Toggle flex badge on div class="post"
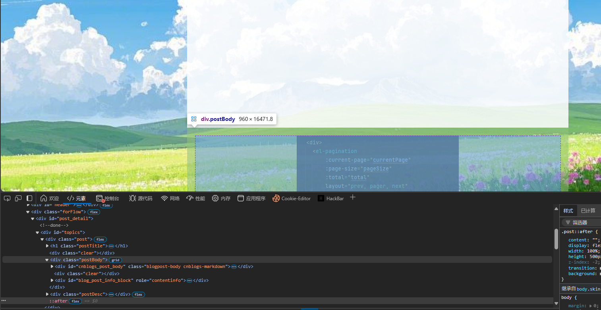This screenshot has height=310, width=601. tap(100, 239)
